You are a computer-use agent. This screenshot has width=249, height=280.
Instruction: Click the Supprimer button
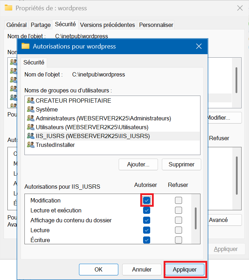pyautogui.click(x=181, y=164)
